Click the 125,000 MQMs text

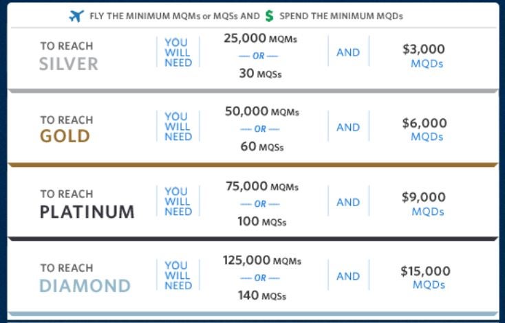tap(262, 260)
